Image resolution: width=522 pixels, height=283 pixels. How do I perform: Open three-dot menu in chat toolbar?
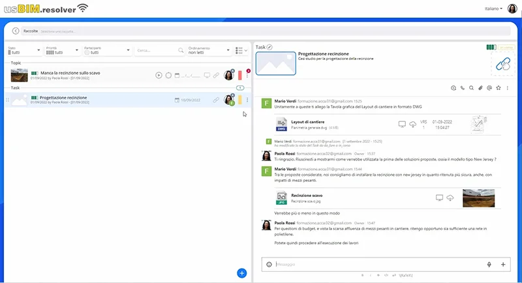pos(508,88)
